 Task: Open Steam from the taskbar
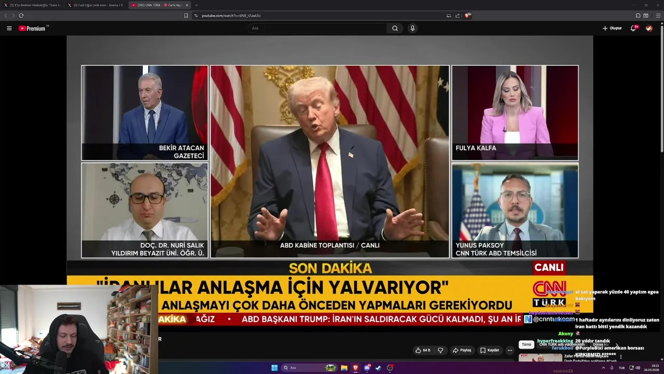point(378,368)
